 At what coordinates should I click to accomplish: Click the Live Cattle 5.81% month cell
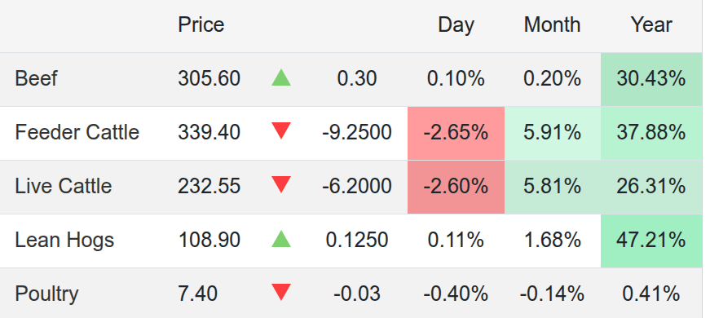553,187
